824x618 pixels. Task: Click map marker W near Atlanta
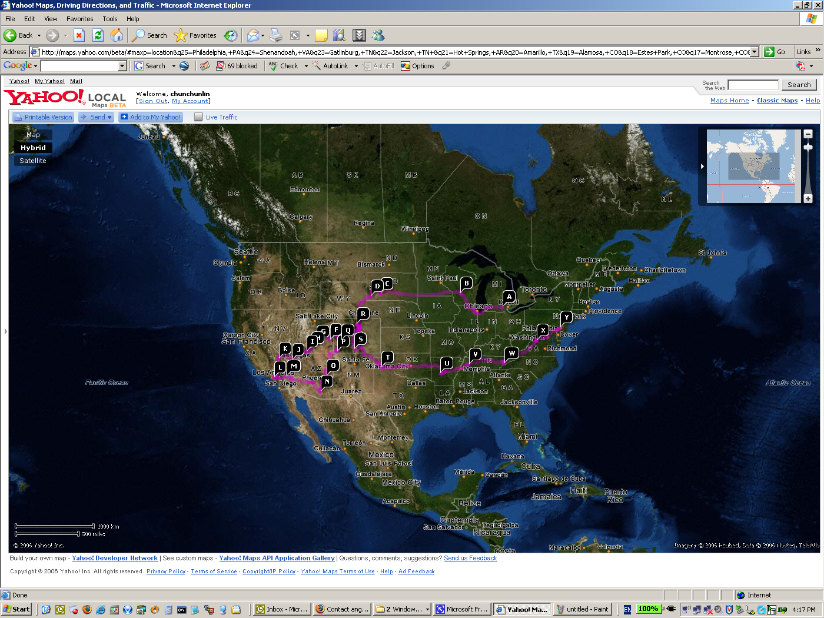pos(511,353)
